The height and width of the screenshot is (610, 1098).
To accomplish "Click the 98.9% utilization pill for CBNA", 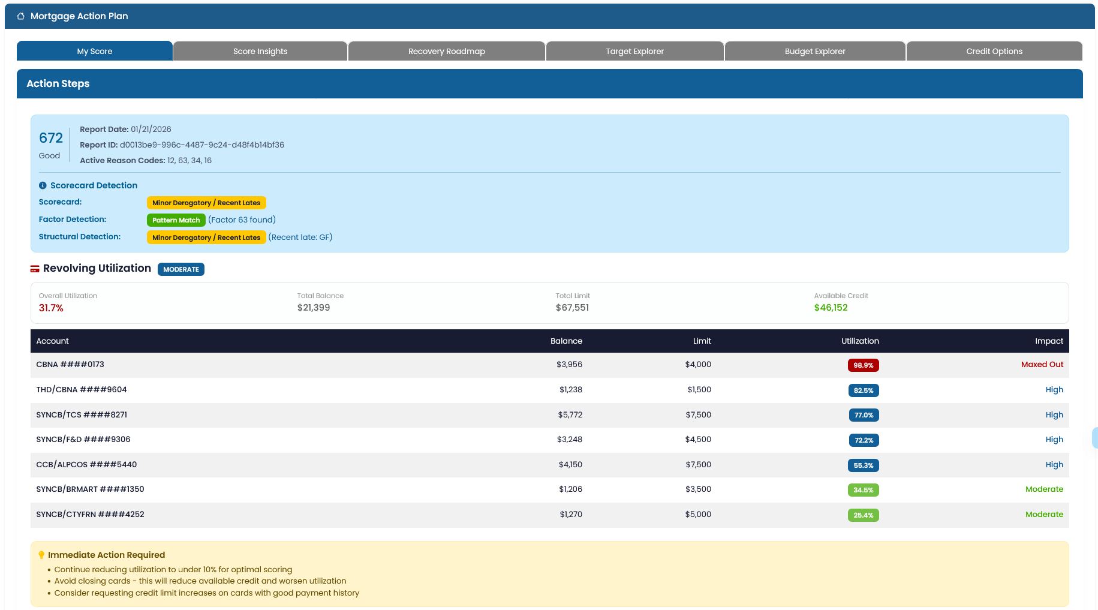I will coord(863,365).
